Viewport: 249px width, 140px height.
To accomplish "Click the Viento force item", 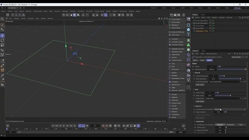I will pos(174,117).
